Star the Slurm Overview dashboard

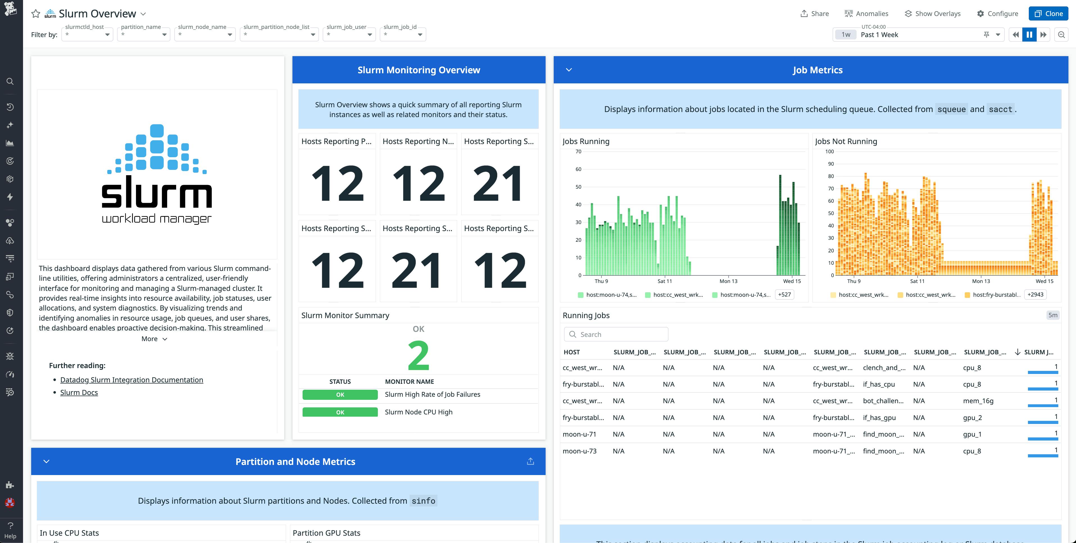point(36,13)
